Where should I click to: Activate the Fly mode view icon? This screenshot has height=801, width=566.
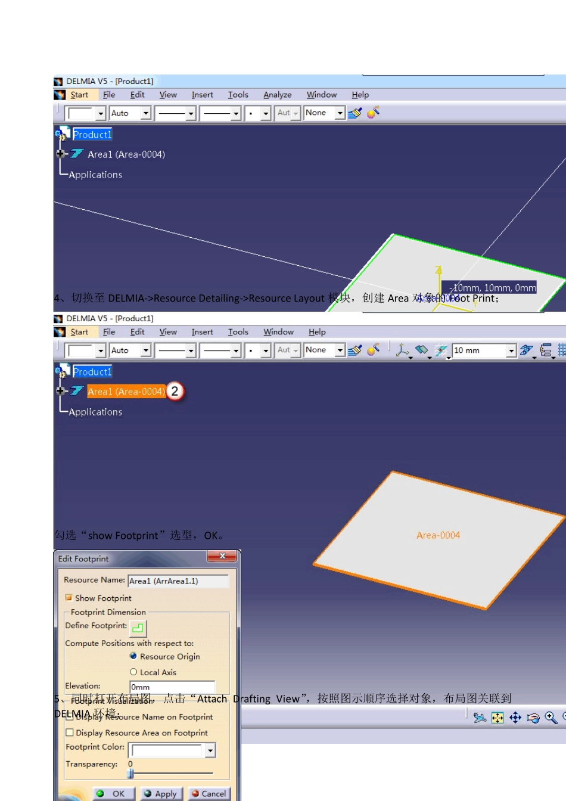pyautogui.click(x=480, y=718)
